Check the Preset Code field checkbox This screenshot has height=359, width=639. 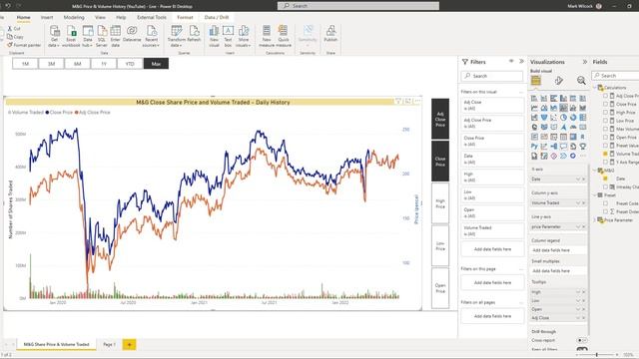point(605,203)
